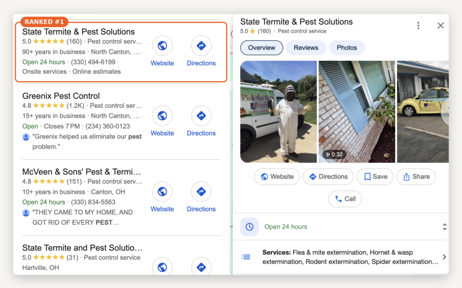This screenshot has height=288, width=462.
Task: Open Website globe icon for Greenix Pest Control
Action: click(162, 116)
